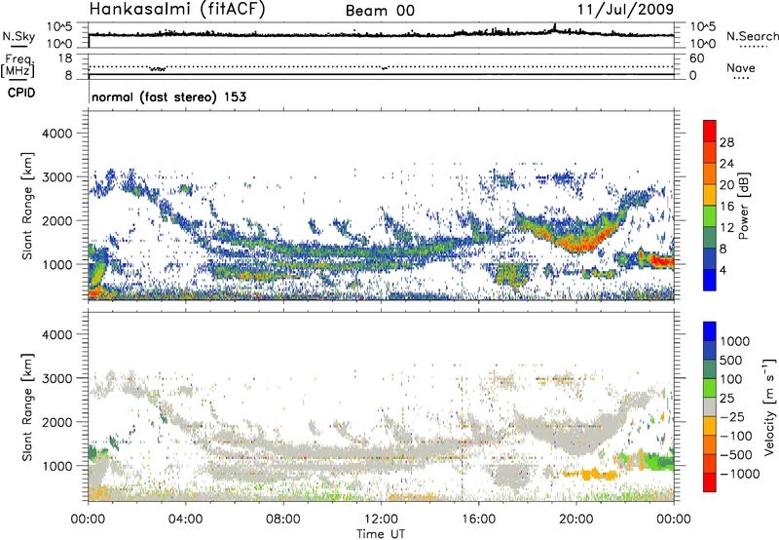Click the 'Power [dB]' colorbar label
The image size is (779, 540).
pos(743,206)
